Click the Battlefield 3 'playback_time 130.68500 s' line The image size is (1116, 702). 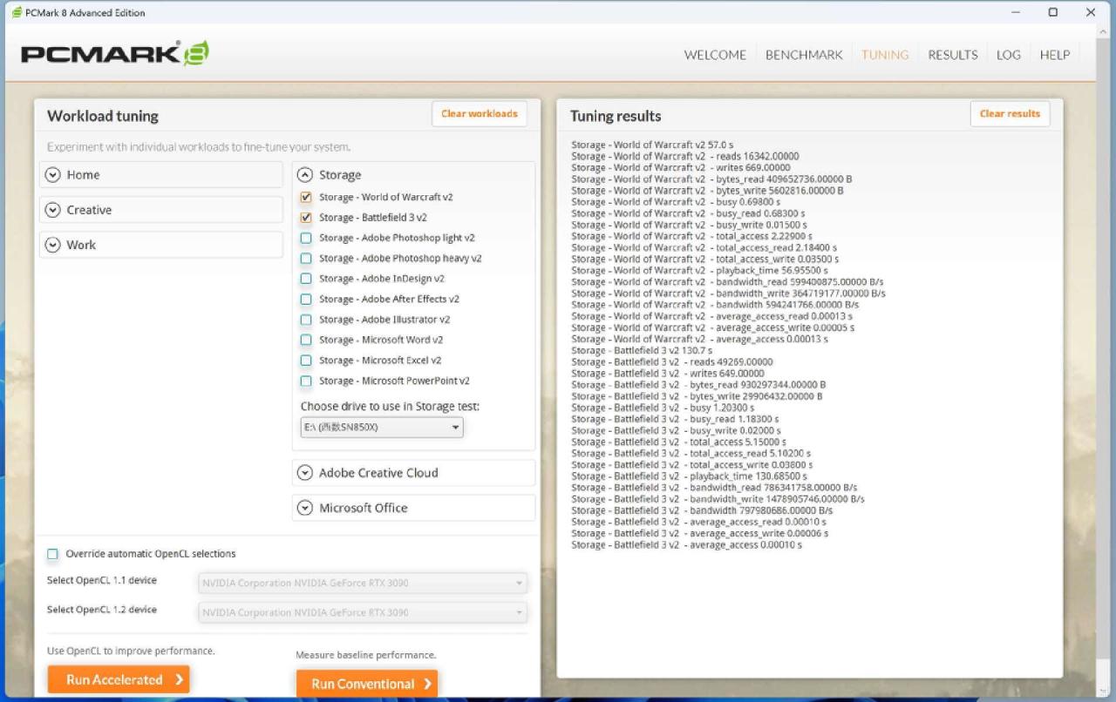[690, 476]
